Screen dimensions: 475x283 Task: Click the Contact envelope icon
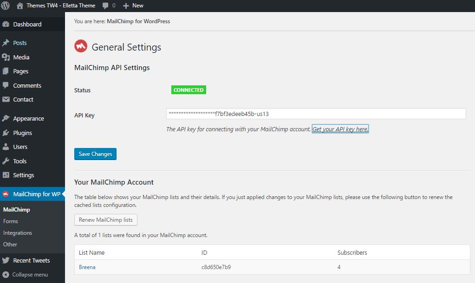click(x=6, y=99)
